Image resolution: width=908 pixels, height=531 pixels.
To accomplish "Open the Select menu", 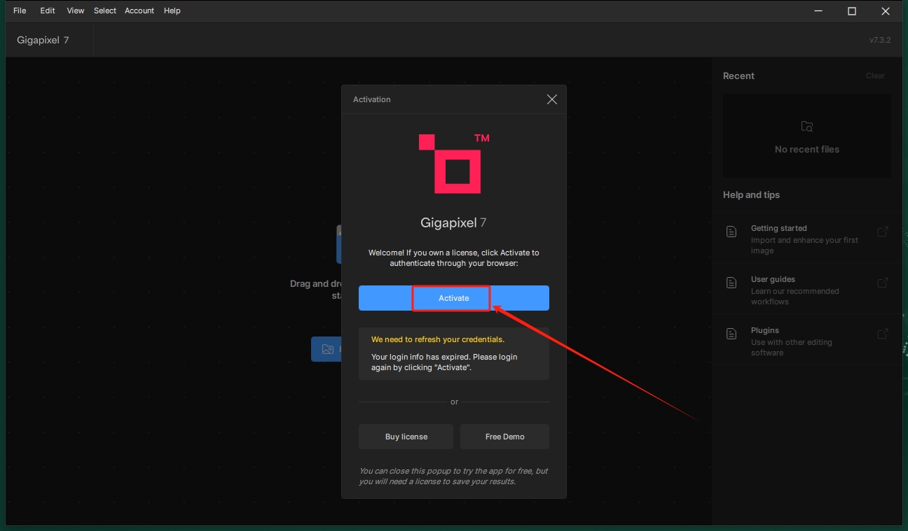I will pos(105,10).
